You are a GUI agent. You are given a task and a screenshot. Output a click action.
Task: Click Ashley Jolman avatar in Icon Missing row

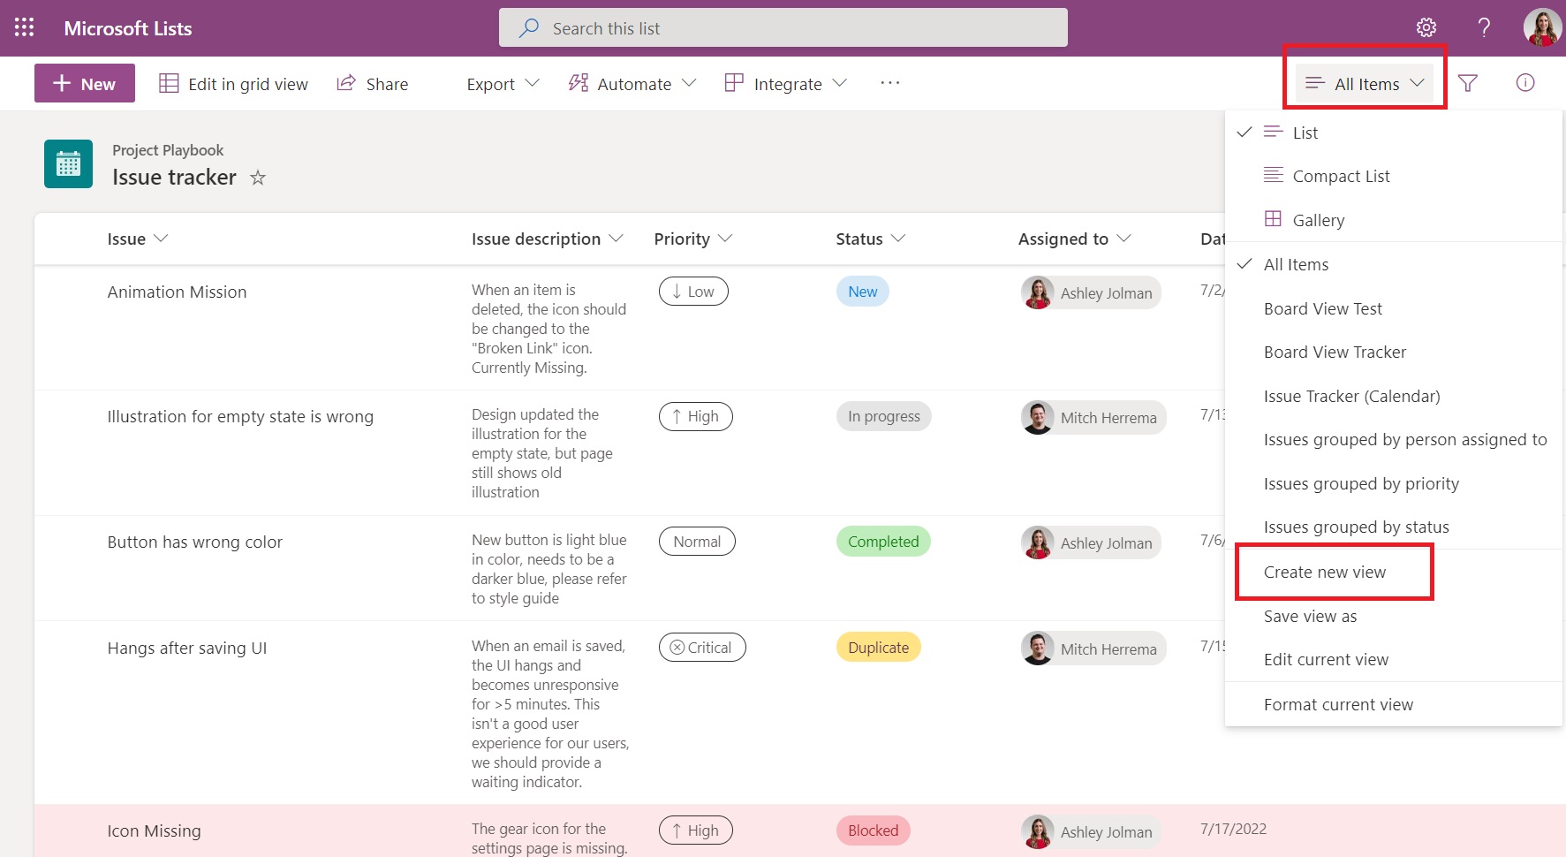(x=1038, y=831)
